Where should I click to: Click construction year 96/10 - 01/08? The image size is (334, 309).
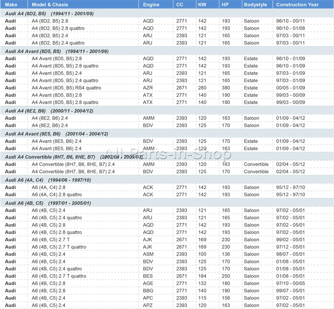(x=290, y=28)
